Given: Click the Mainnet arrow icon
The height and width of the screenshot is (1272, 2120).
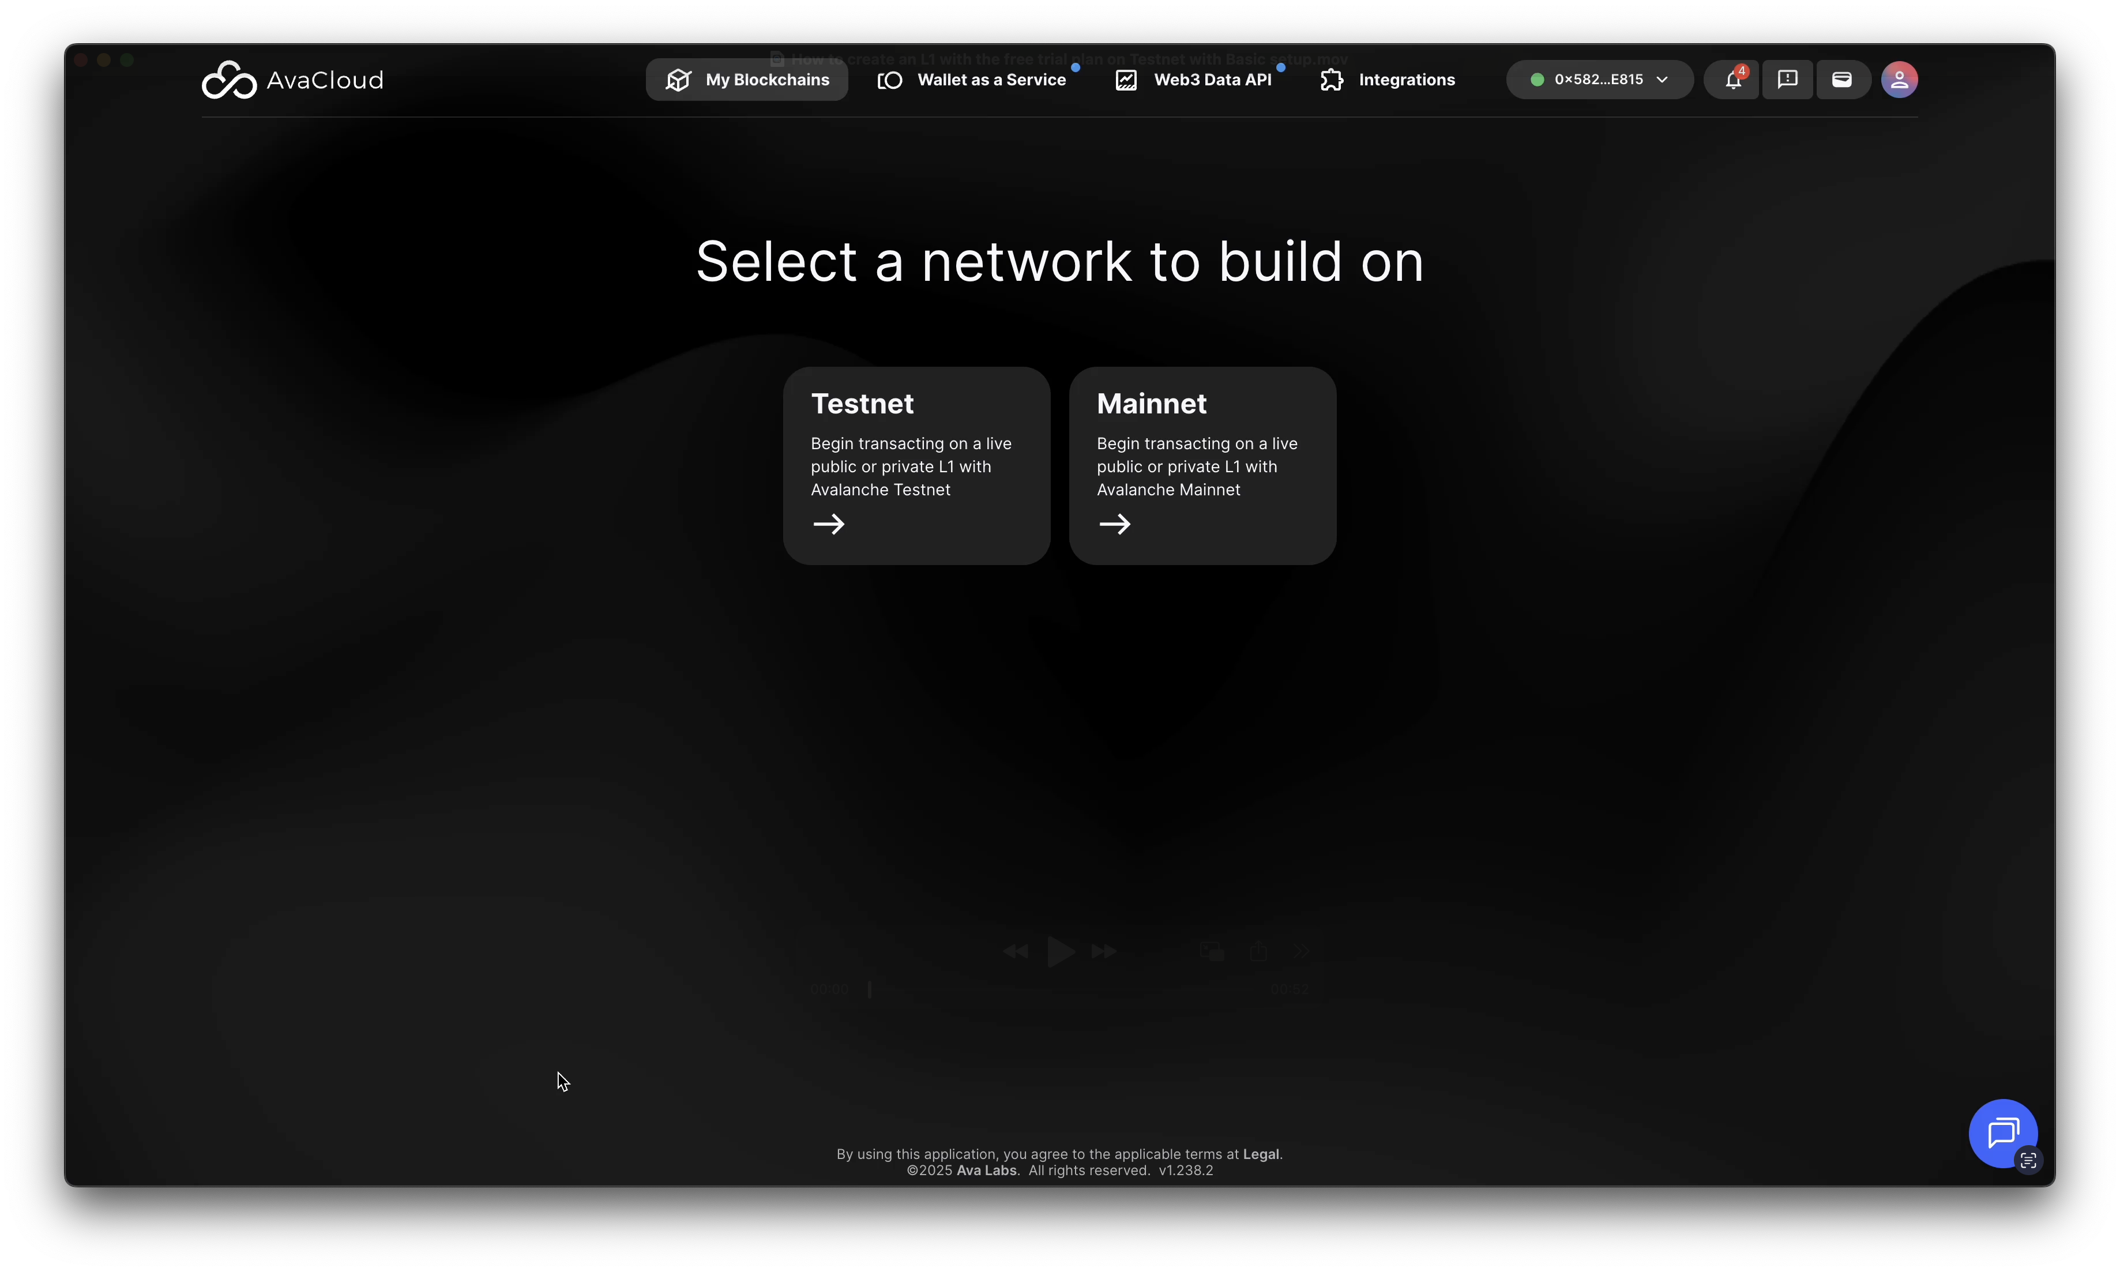Looking at the screenshot, I should pos(1114,524).
